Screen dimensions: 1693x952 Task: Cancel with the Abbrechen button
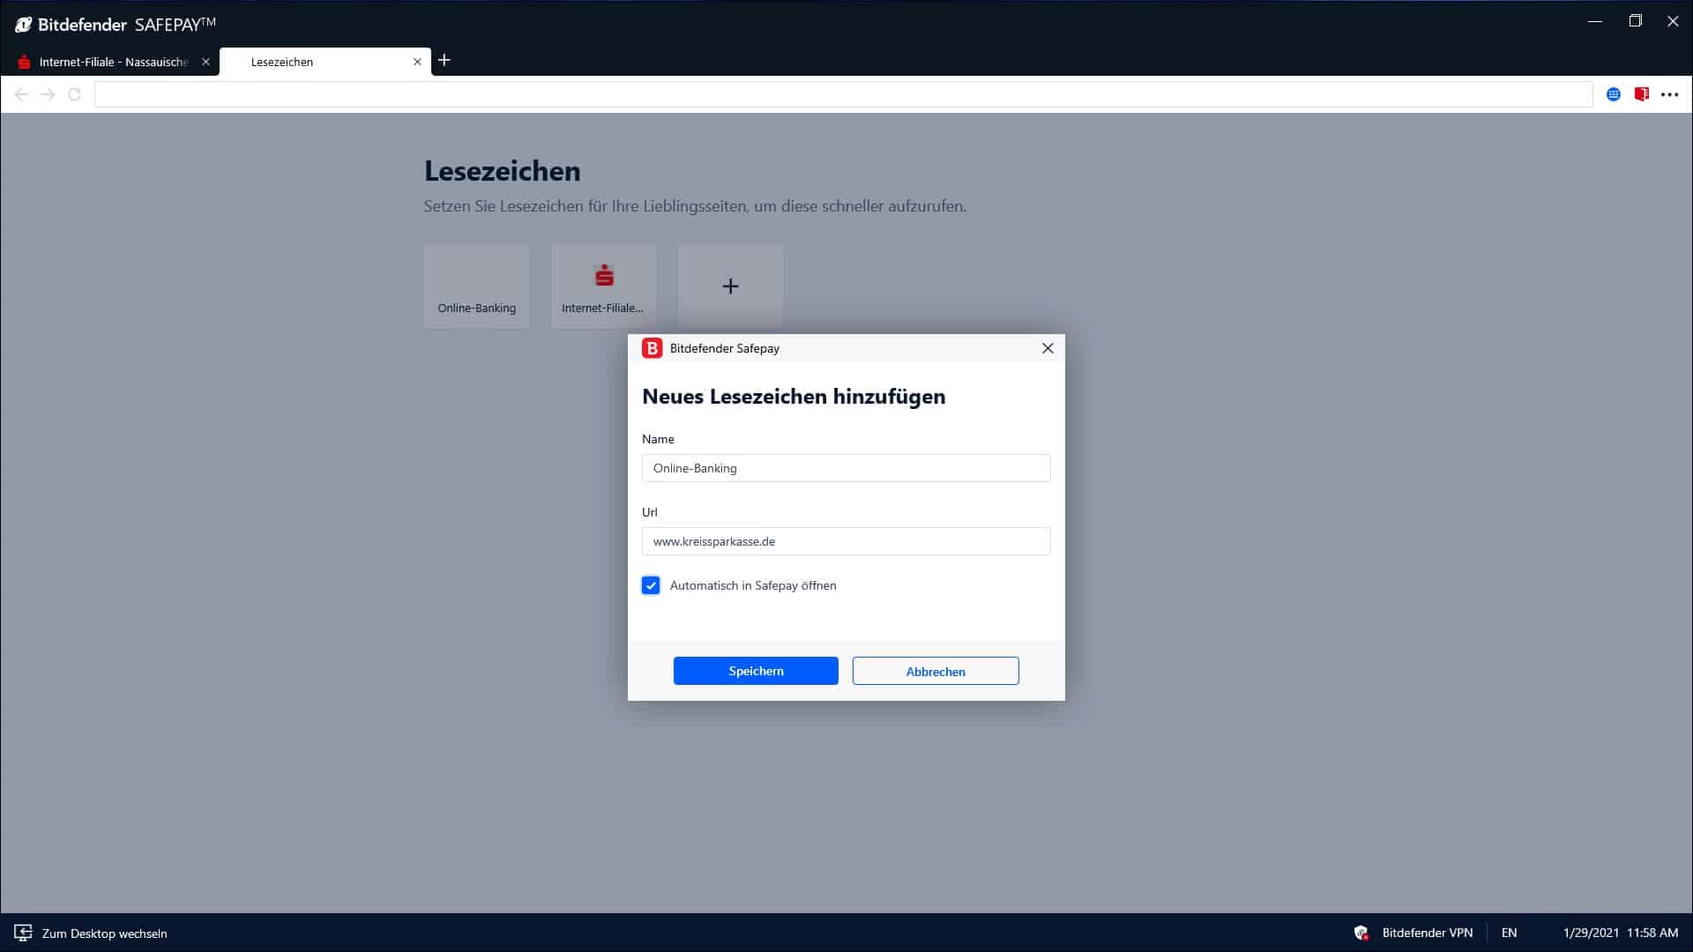936,671
